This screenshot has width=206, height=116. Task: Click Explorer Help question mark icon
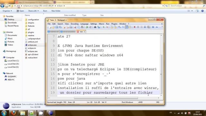[x=202, y=11]
